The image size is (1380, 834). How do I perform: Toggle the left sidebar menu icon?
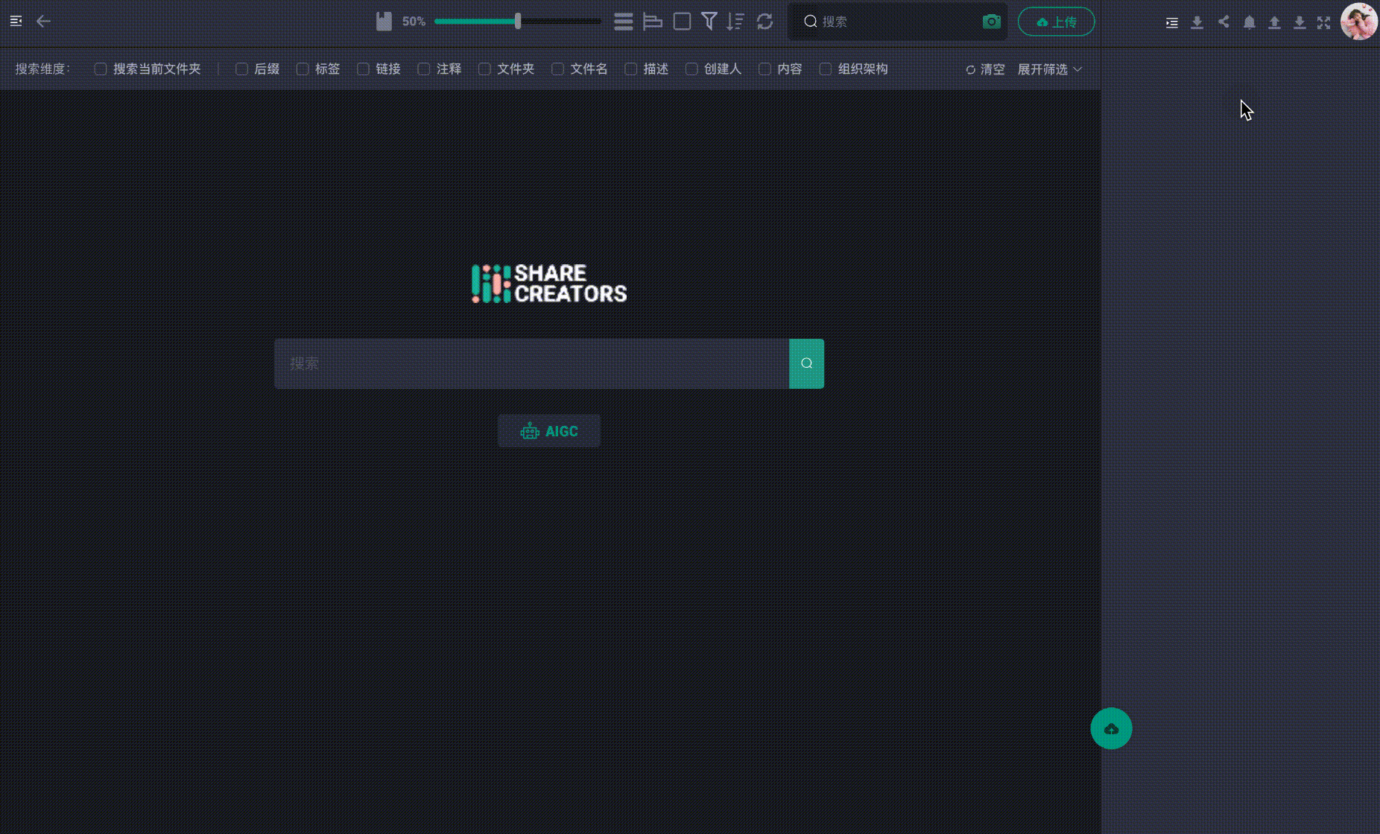pyautogui.click(x=16, y=21)
